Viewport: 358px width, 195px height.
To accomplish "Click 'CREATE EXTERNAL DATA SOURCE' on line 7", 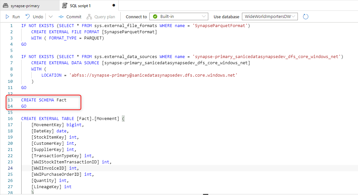I will point(65,63).
